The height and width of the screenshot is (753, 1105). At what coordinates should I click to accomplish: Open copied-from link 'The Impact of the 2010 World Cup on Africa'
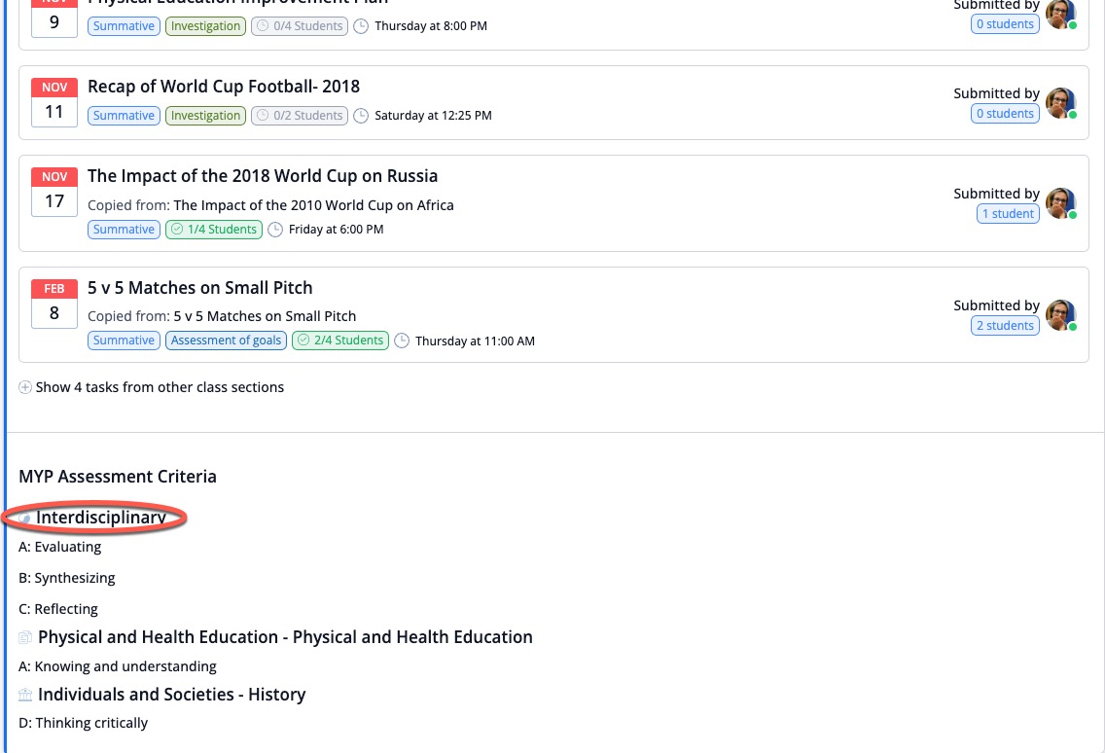[x=313, y=205]
